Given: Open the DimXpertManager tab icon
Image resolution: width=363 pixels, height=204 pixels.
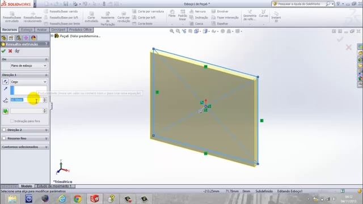Looking at the screenshot, I should pyautogui.click(x=26, y=38).
